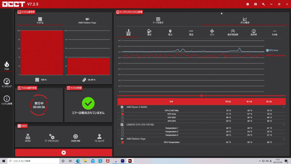
Task: Click the GPU Temperature graph legend
Action: point(276,56)
